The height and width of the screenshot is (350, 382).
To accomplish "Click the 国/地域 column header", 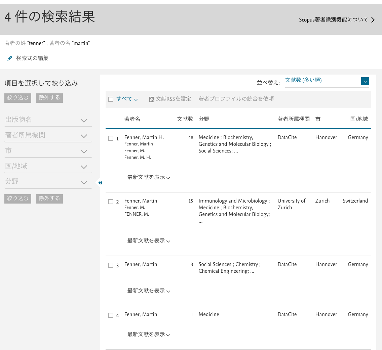I will [x=359, y=119].
